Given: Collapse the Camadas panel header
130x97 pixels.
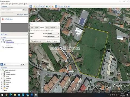Looking at the screenshot, I should [x=14, y=68].
